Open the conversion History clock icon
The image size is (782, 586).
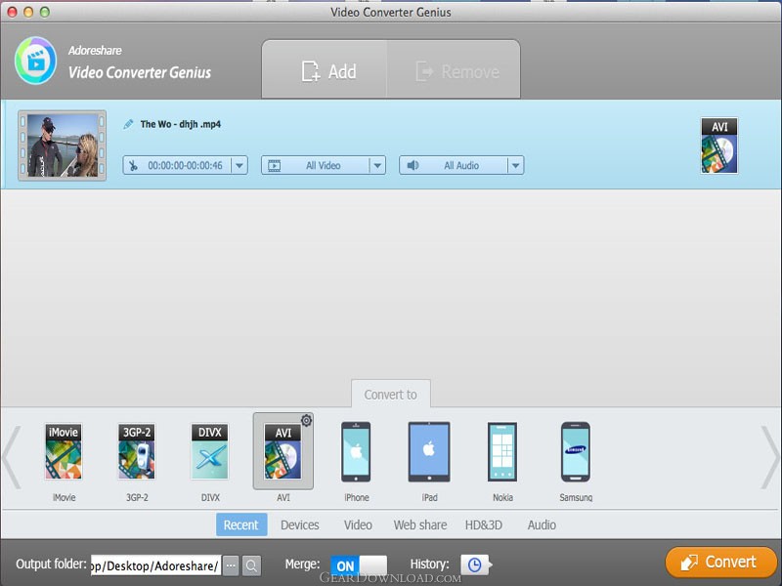pos(475,565)
